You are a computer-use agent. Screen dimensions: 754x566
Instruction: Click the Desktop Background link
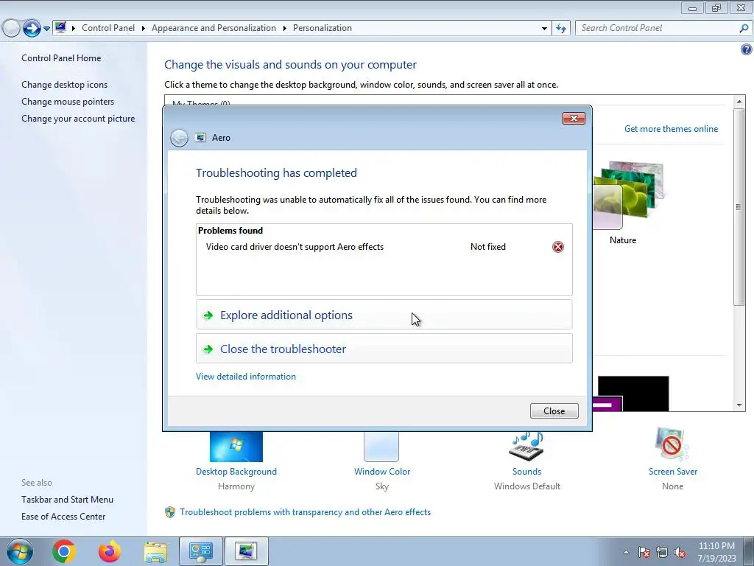pyautogui.click(x=236, y=472)
